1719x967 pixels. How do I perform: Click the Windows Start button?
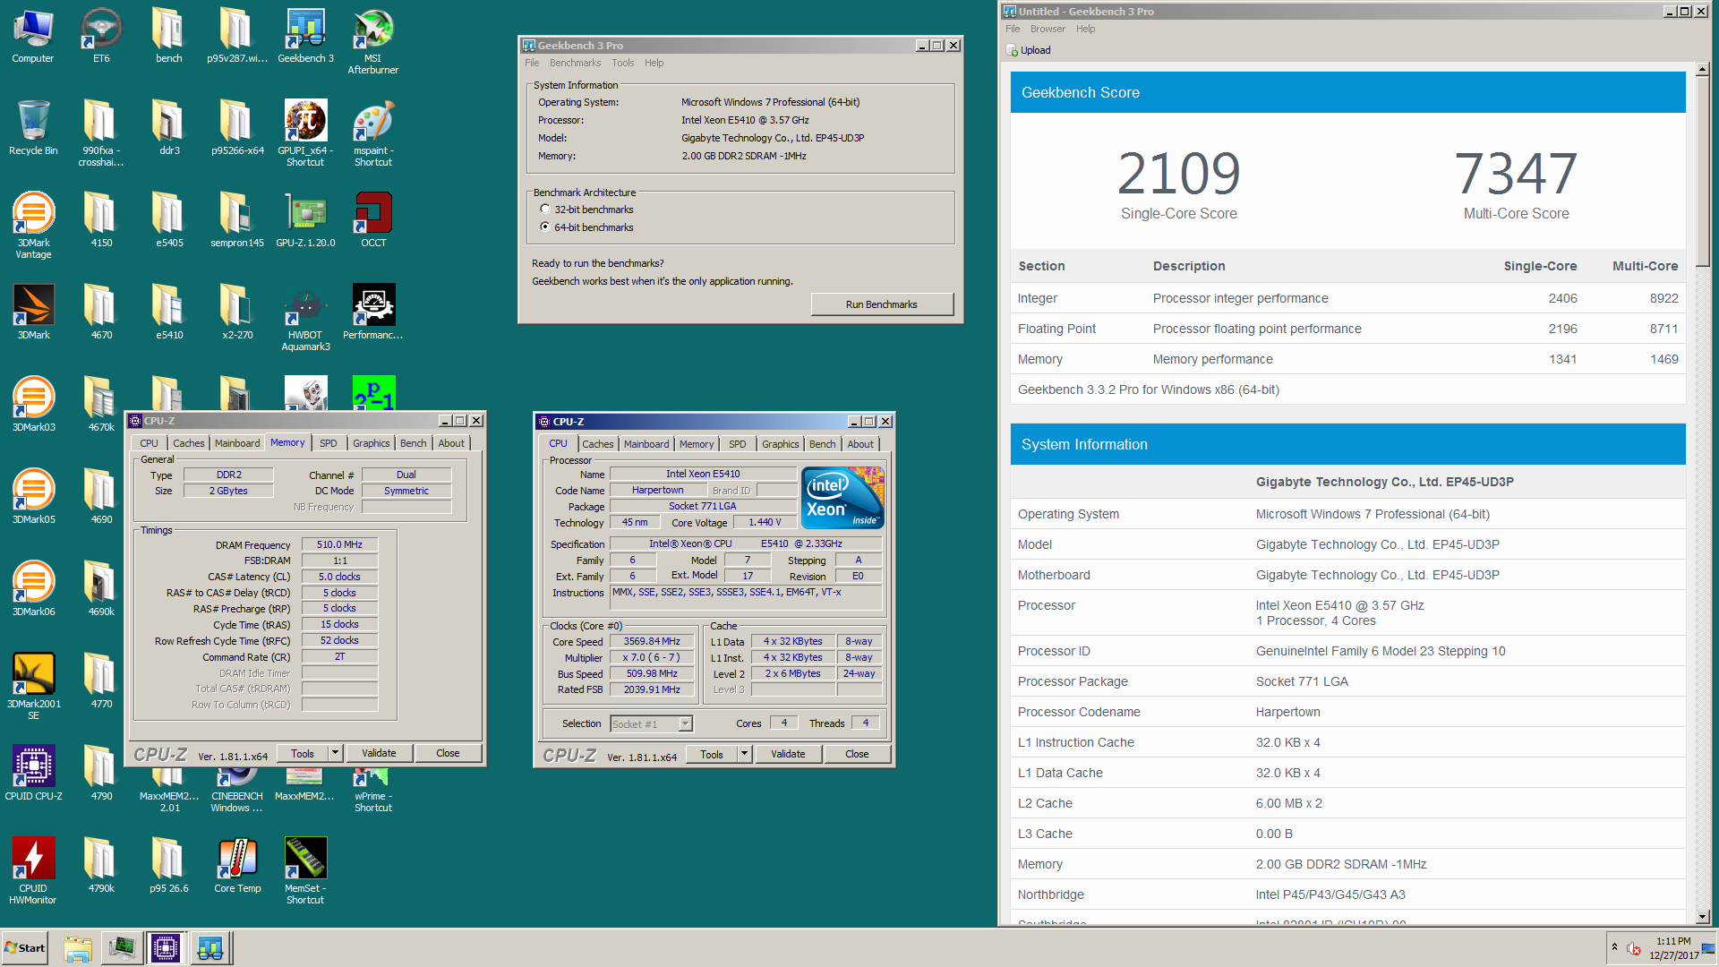tap(25, 948)
